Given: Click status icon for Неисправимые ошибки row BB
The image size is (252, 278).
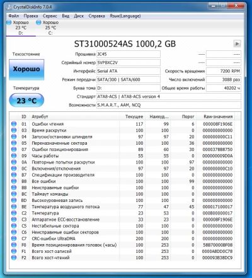Looking at the screenshot, I should [14, 187].
